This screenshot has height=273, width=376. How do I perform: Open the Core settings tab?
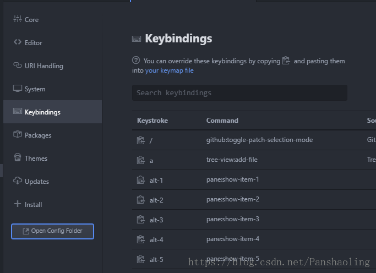tap(31, 20)
